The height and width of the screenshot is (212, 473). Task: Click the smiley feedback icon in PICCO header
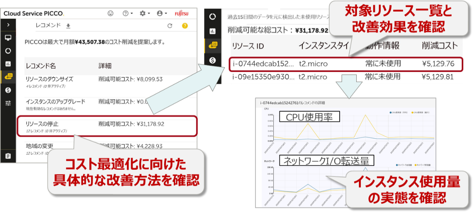(110, 13)
